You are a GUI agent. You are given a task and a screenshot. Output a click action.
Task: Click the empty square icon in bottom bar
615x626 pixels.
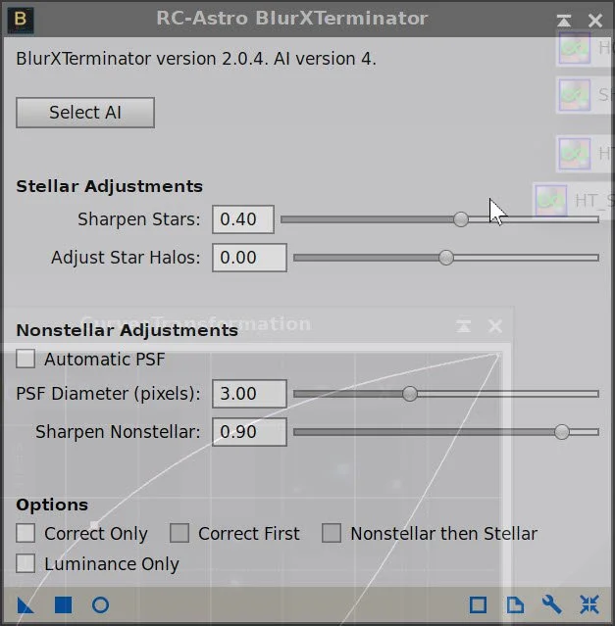coord(478,605)
